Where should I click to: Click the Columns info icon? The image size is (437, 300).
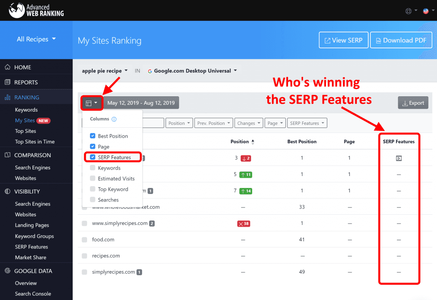point(114,119)
